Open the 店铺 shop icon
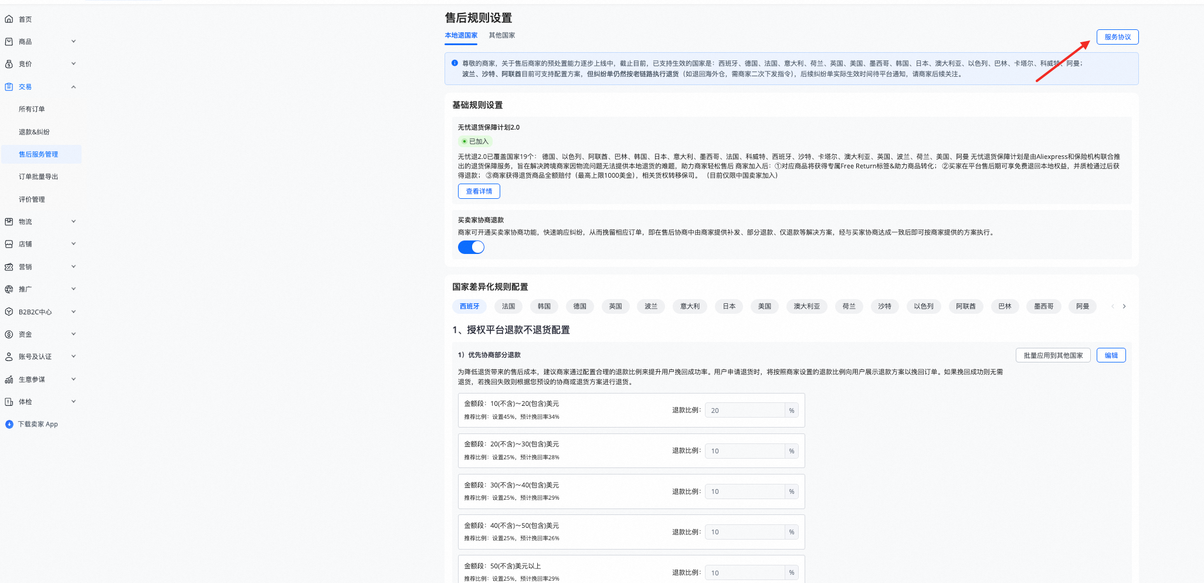The width and height of the screenshot is (1204, 583). pos(9,243)
